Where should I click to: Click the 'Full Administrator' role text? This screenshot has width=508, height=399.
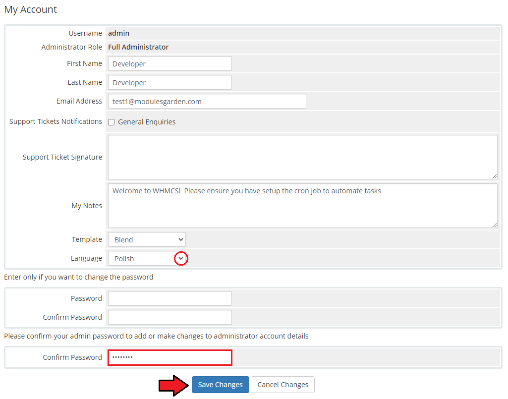click(x=138, y=47)
